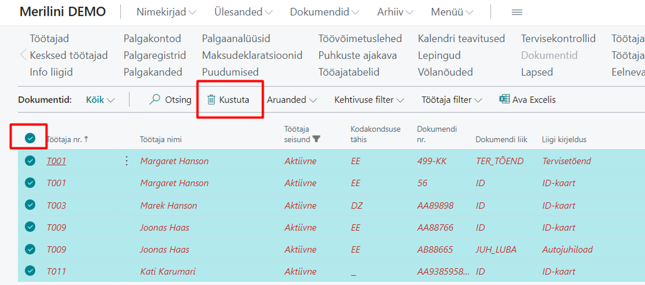Click the Excel icon beside Ava Excelis
645x285 pixels.
(x=504, y=99)
